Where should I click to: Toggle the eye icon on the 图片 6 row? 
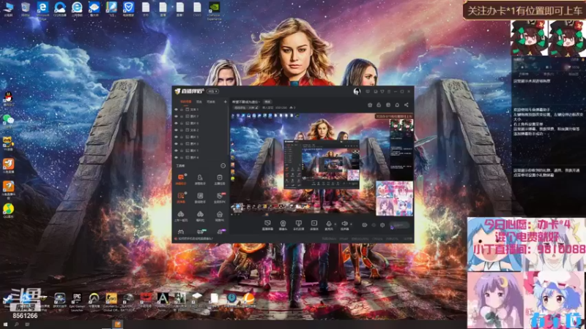[x=176, y=123]
